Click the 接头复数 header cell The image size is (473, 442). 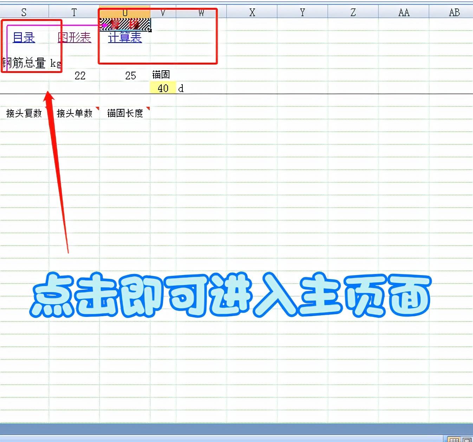pos(24,113)
